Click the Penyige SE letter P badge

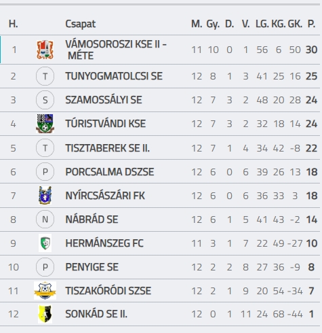(45, 267)
